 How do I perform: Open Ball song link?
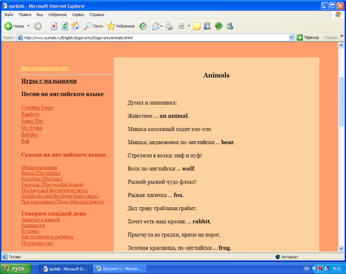[25, 141]
